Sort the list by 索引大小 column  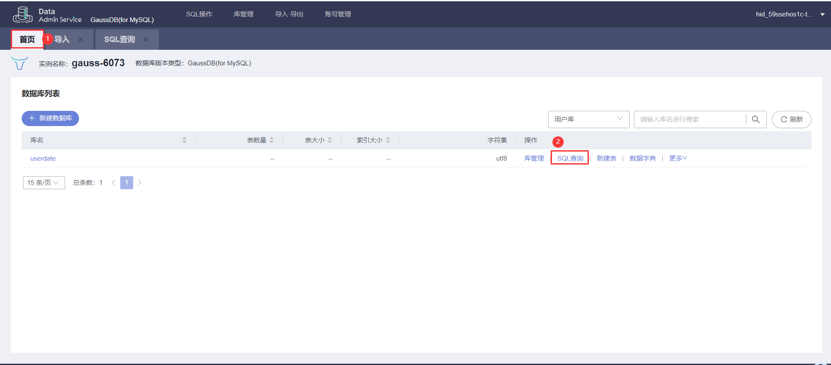[x=388, y=140]
